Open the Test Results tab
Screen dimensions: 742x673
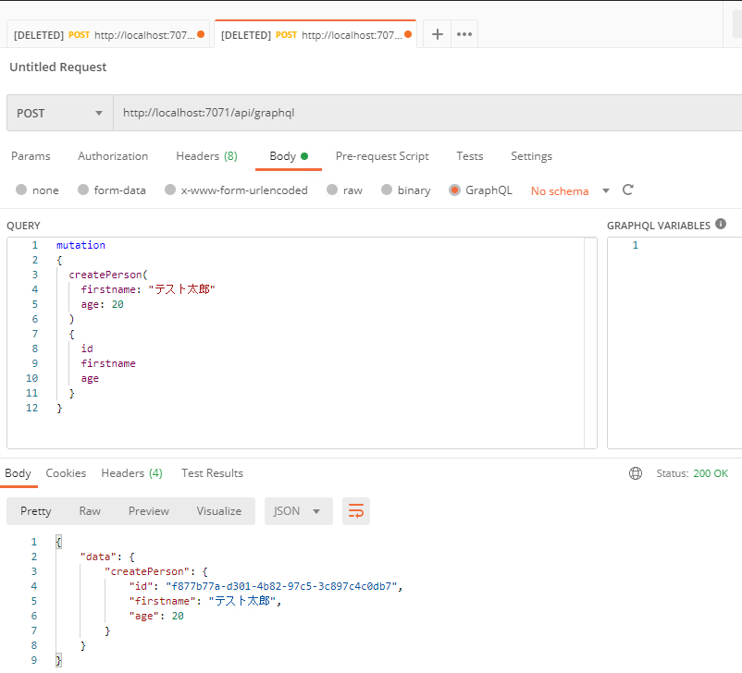click(212, 473)
